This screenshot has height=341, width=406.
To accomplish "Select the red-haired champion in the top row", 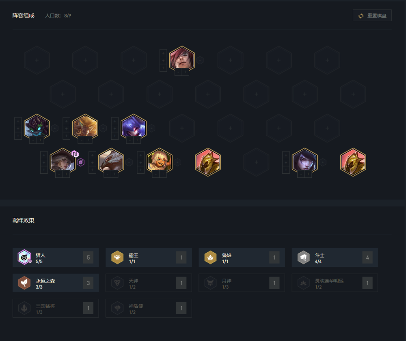I will point(182,59).
